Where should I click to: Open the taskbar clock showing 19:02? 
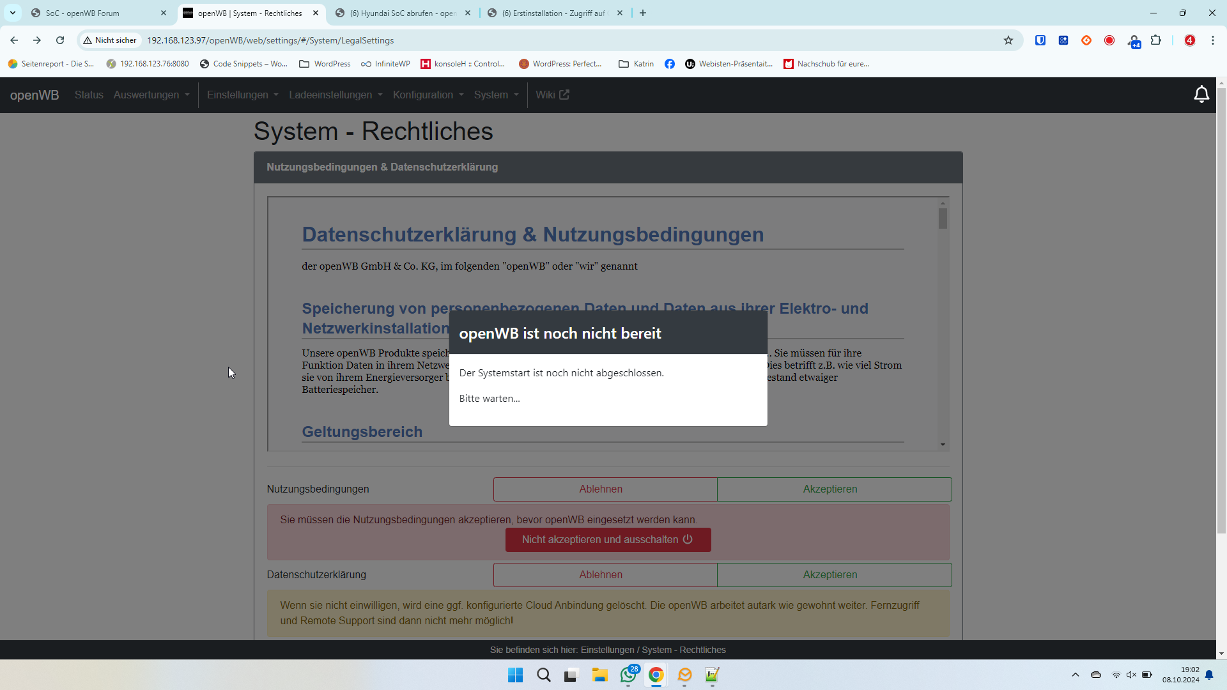[1181, 675]
